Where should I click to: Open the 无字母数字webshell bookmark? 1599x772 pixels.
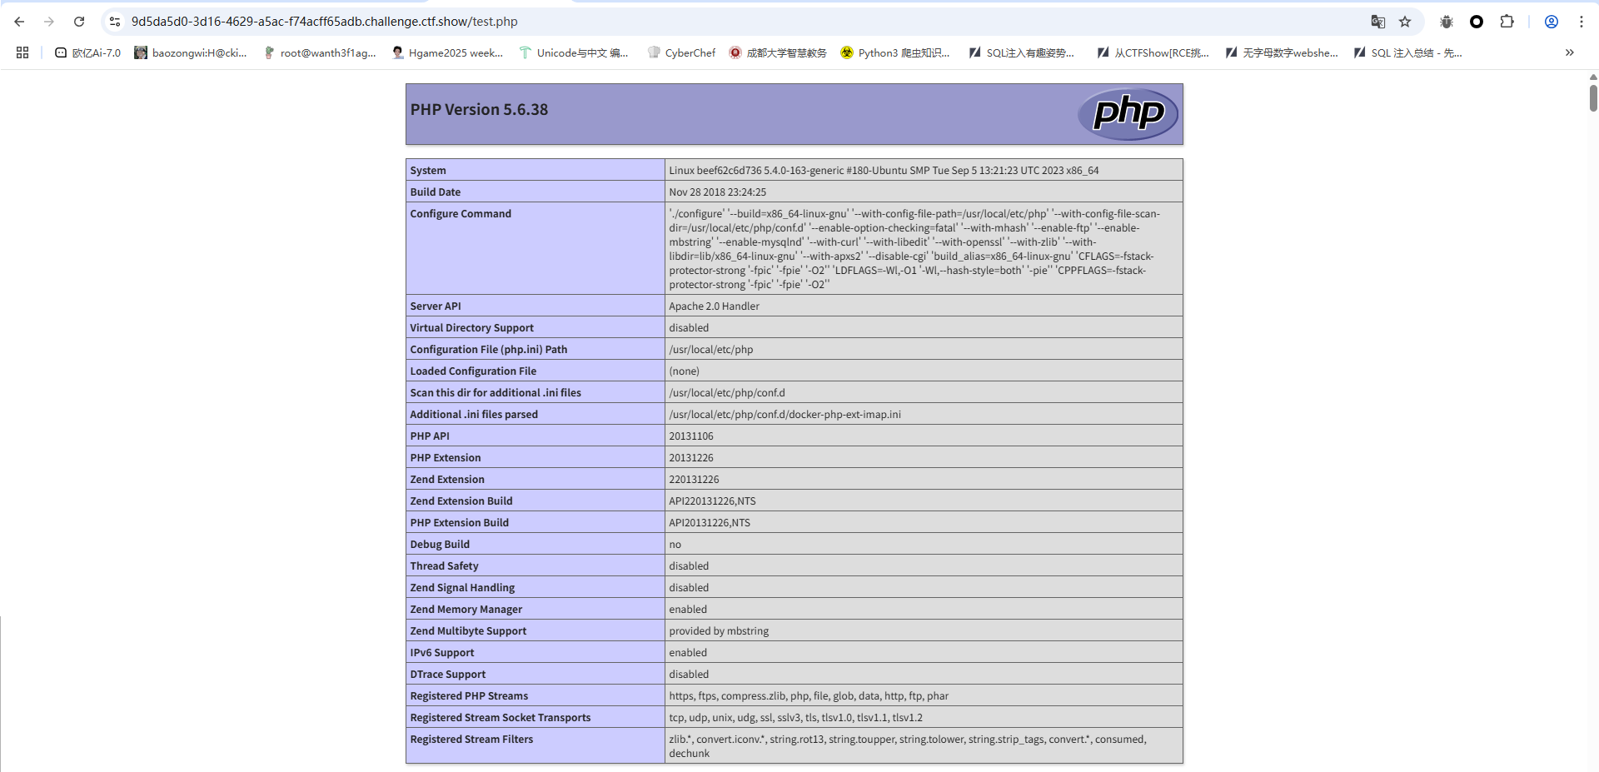click(x=1282, y=52)
